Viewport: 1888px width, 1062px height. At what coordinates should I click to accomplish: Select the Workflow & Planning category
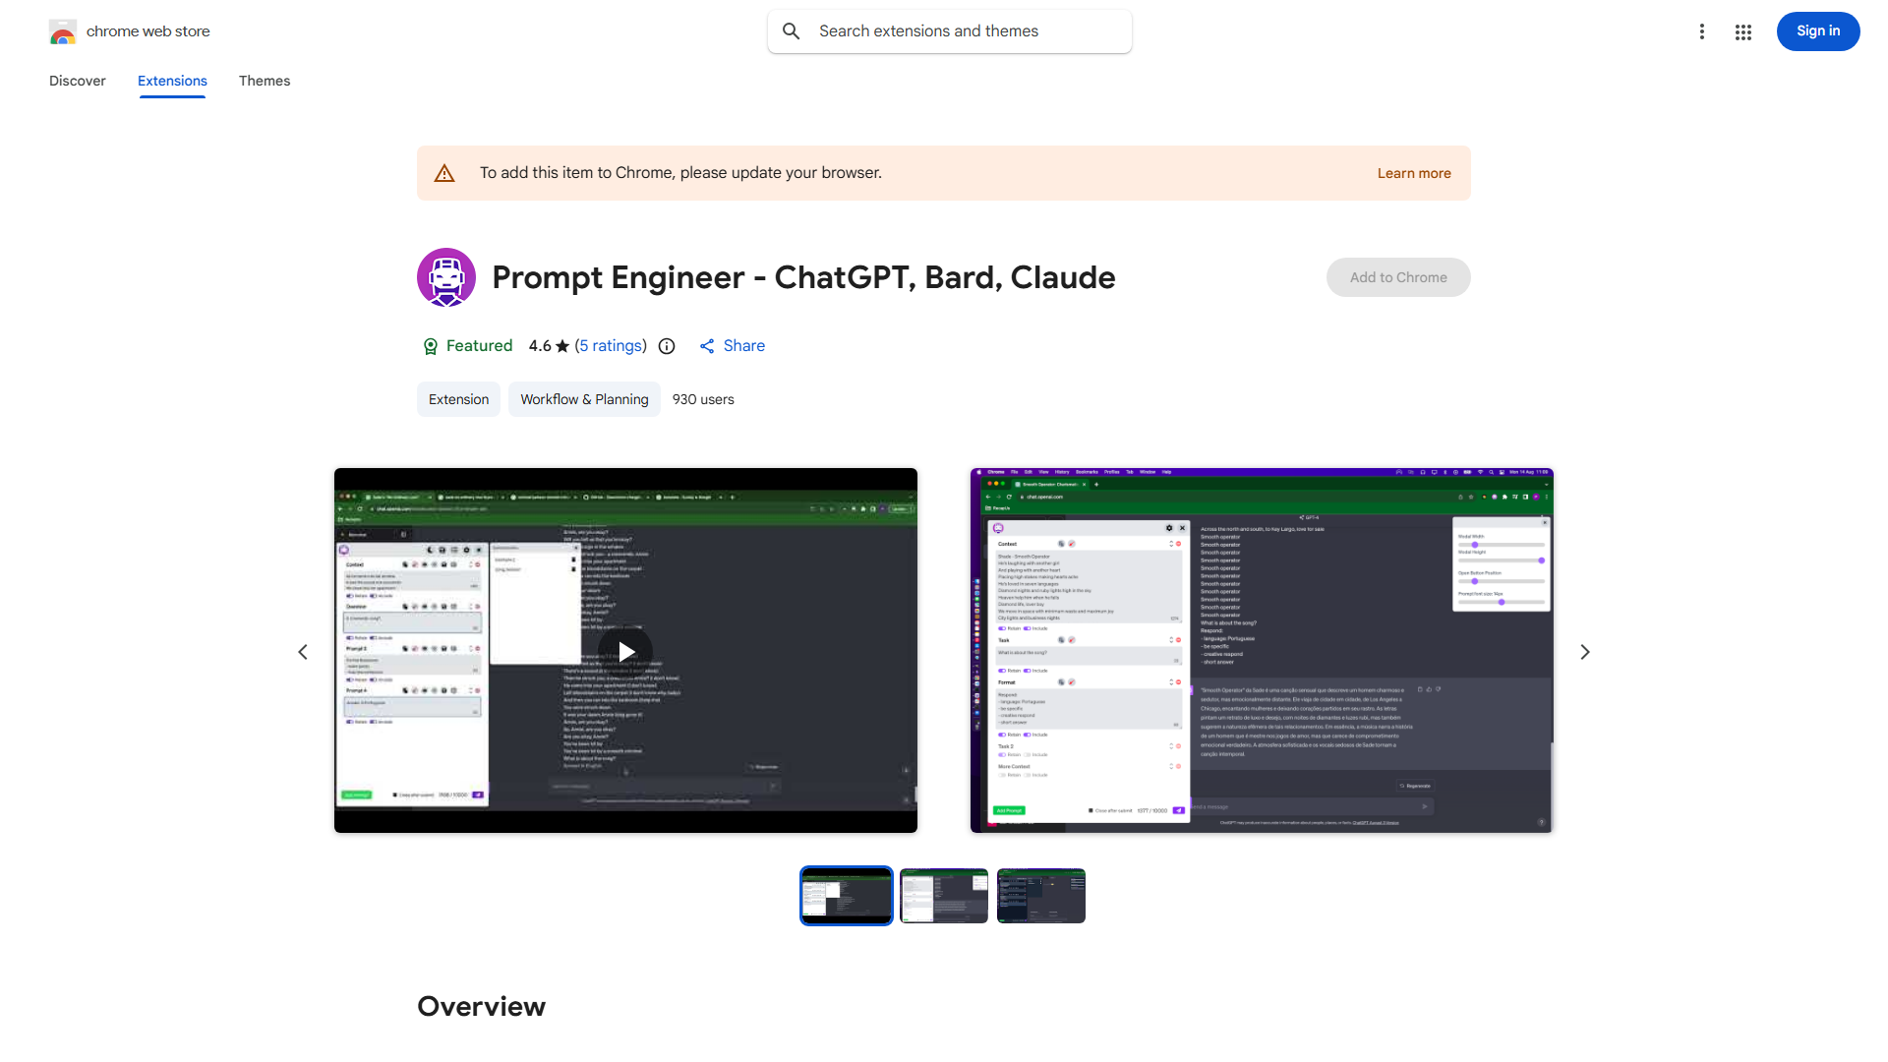[x=583, y=399]
